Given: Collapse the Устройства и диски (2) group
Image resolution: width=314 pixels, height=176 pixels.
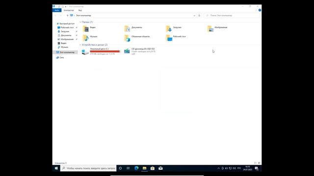Looking at the screenshot, I should coord(80,45).
